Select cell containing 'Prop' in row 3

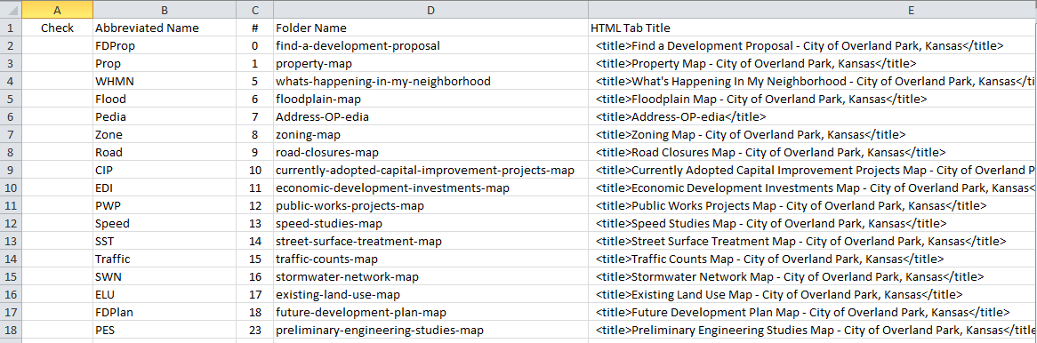tap(165, 64)
